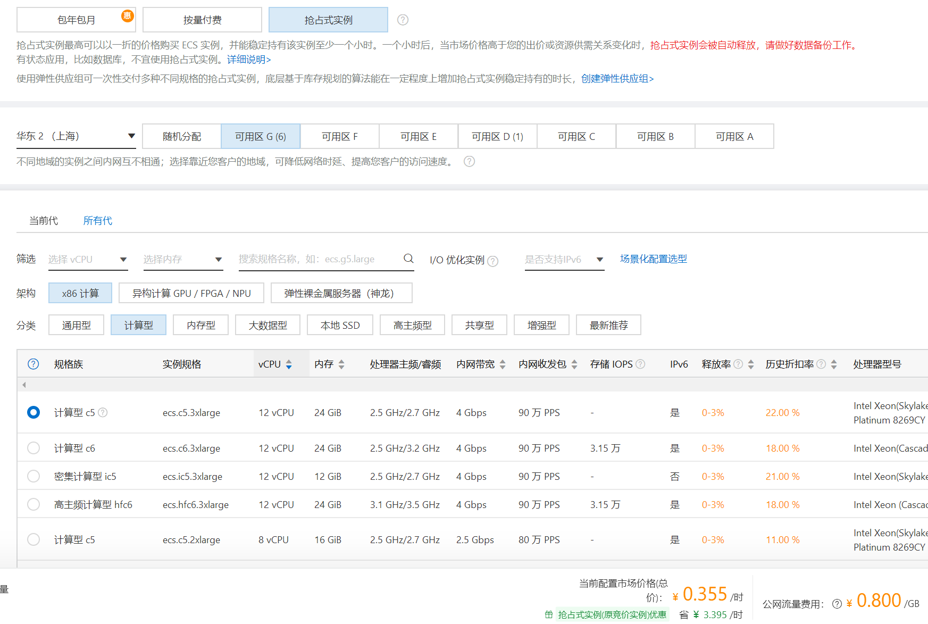Click the gift icon beside 抢占式实例优惠
This screenshot has height=624, width=928.
tap(549, 614)
